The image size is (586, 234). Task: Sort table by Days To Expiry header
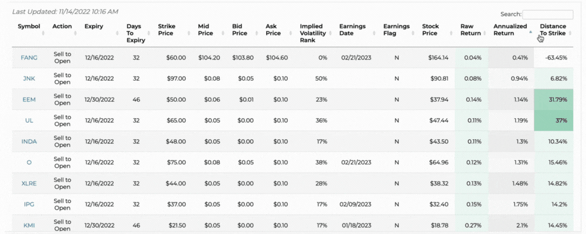tap(134, 33)
